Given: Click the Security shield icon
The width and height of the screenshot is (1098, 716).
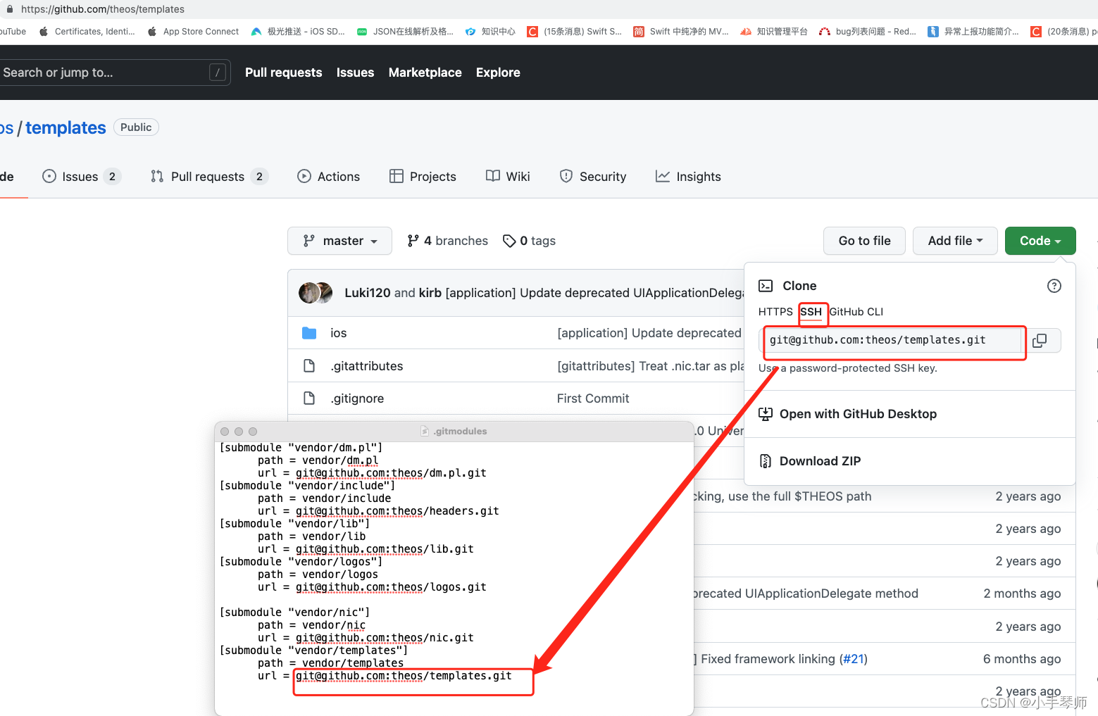Looking at the screenshot, I should point(566,177).
